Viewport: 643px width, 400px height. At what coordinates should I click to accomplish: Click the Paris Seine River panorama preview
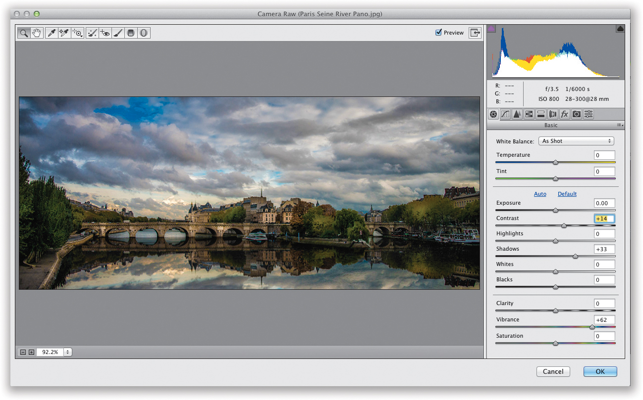point(249,193)
